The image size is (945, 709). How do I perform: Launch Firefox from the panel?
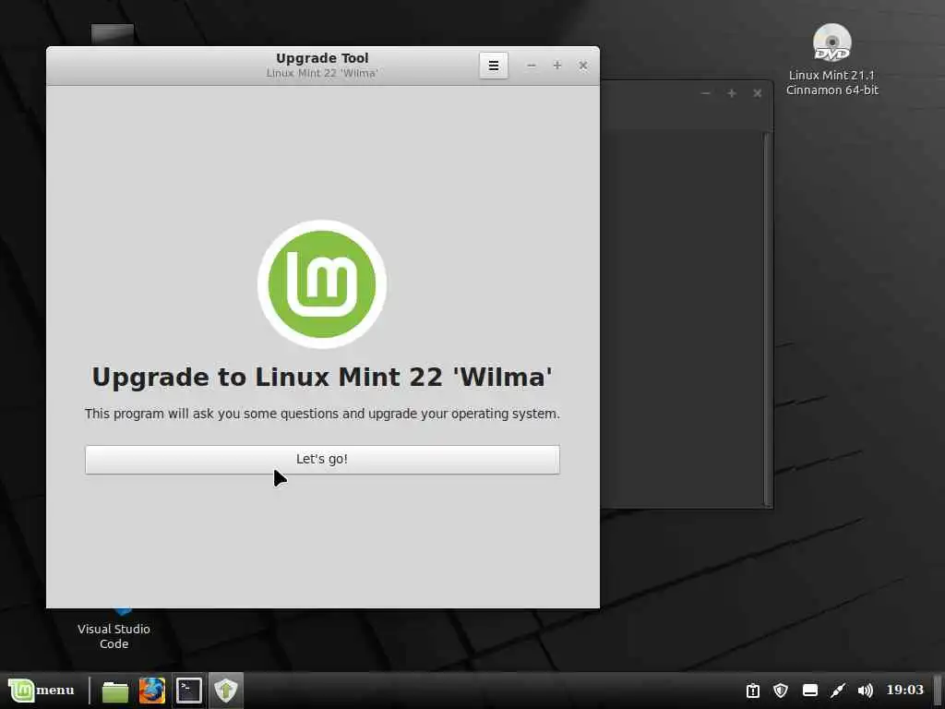[152, 691]
